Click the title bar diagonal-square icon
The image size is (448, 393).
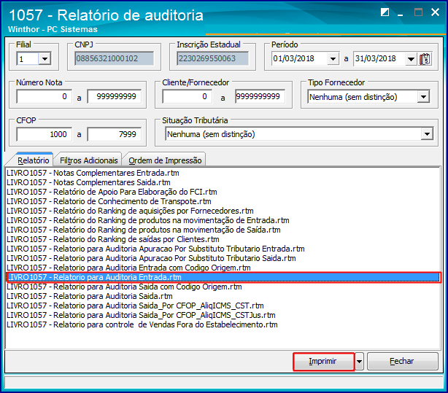(385, 12)
